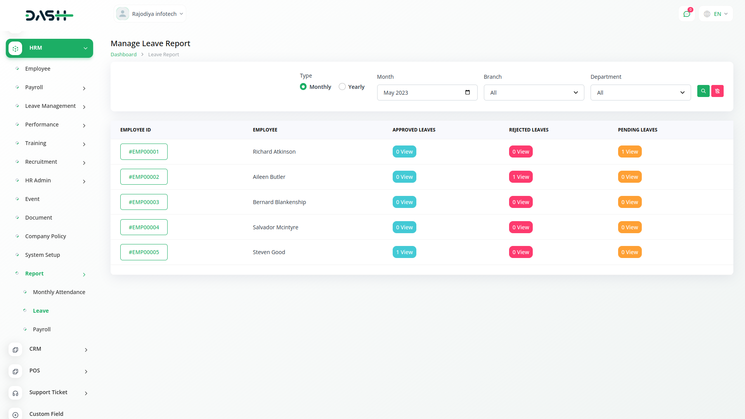
Task: Expand the Payroll submenu chevron
Action: pos(84,88)
